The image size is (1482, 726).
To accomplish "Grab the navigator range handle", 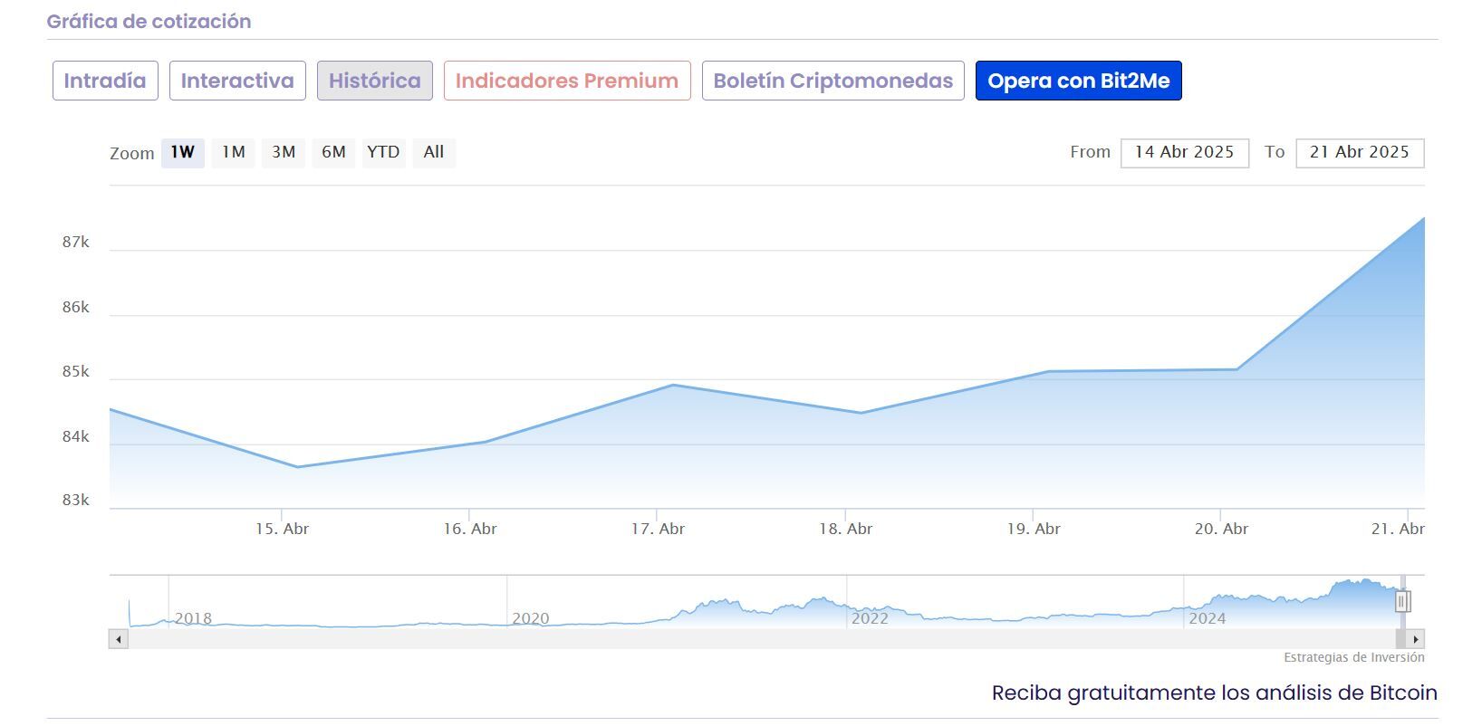I will pos(1402,601).
